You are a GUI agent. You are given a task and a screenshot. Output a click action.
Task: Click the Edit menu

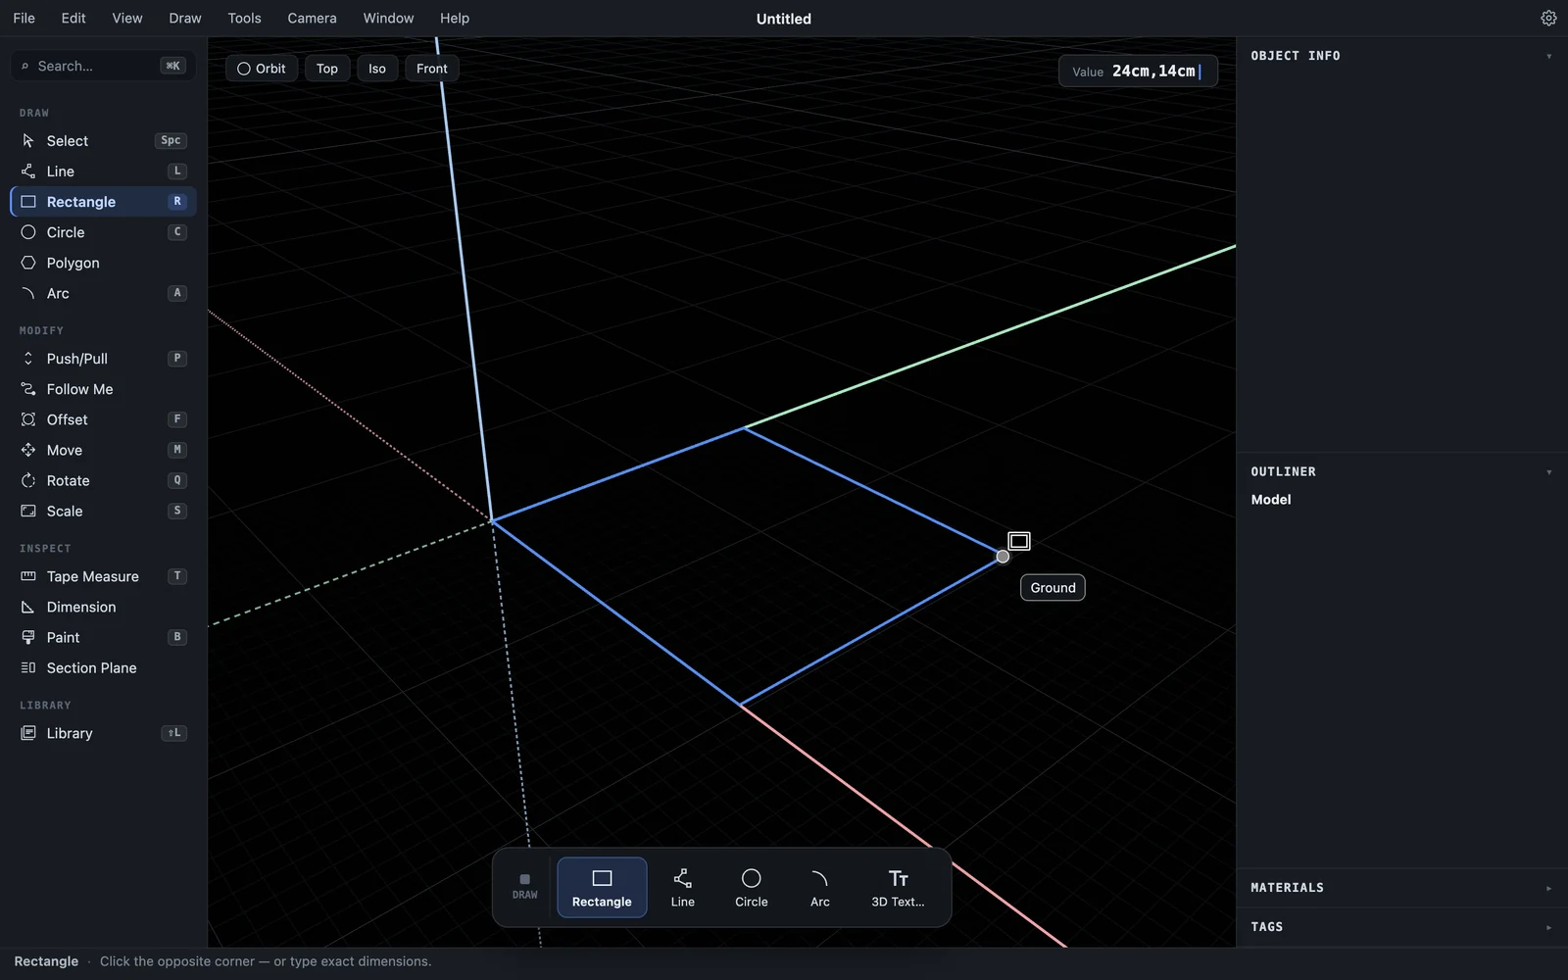click(73, 18)
